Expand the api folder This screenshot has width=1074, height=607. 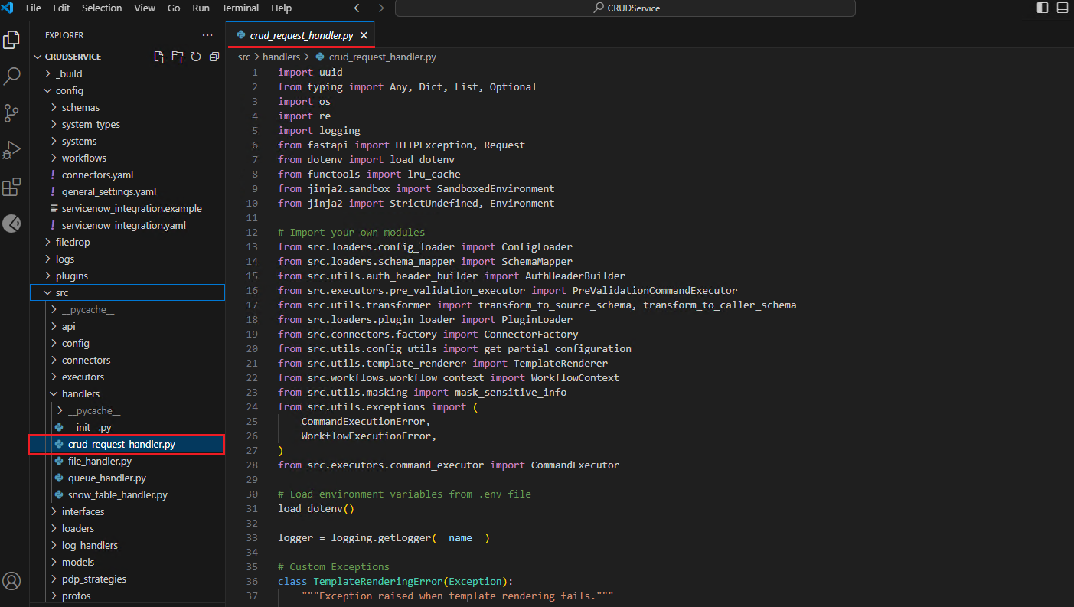(x=127, y=326)
